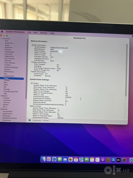The width and height of the screenshot is (133, 178).
Task: Open Calendar showing 30 in dock
Action: coord(76,160)
